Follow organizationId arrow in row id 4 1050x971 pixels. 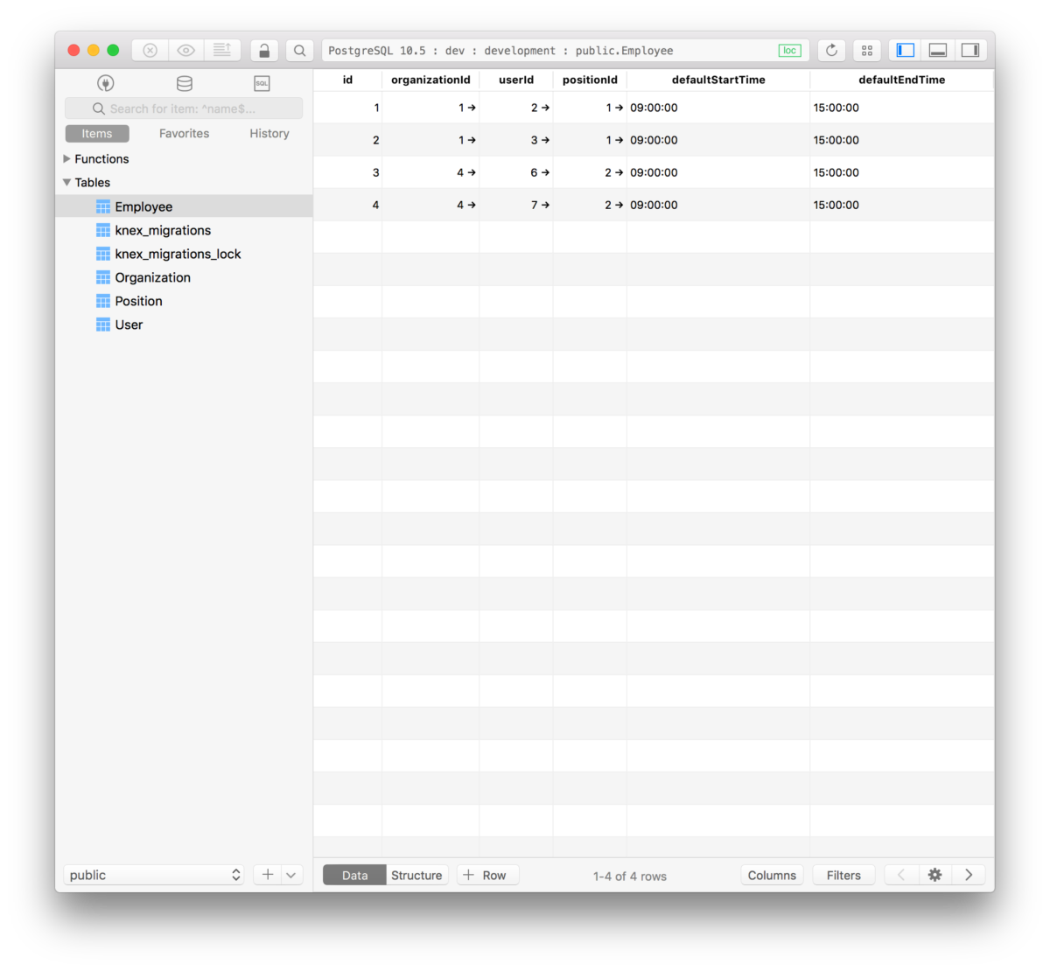point(472,205)
